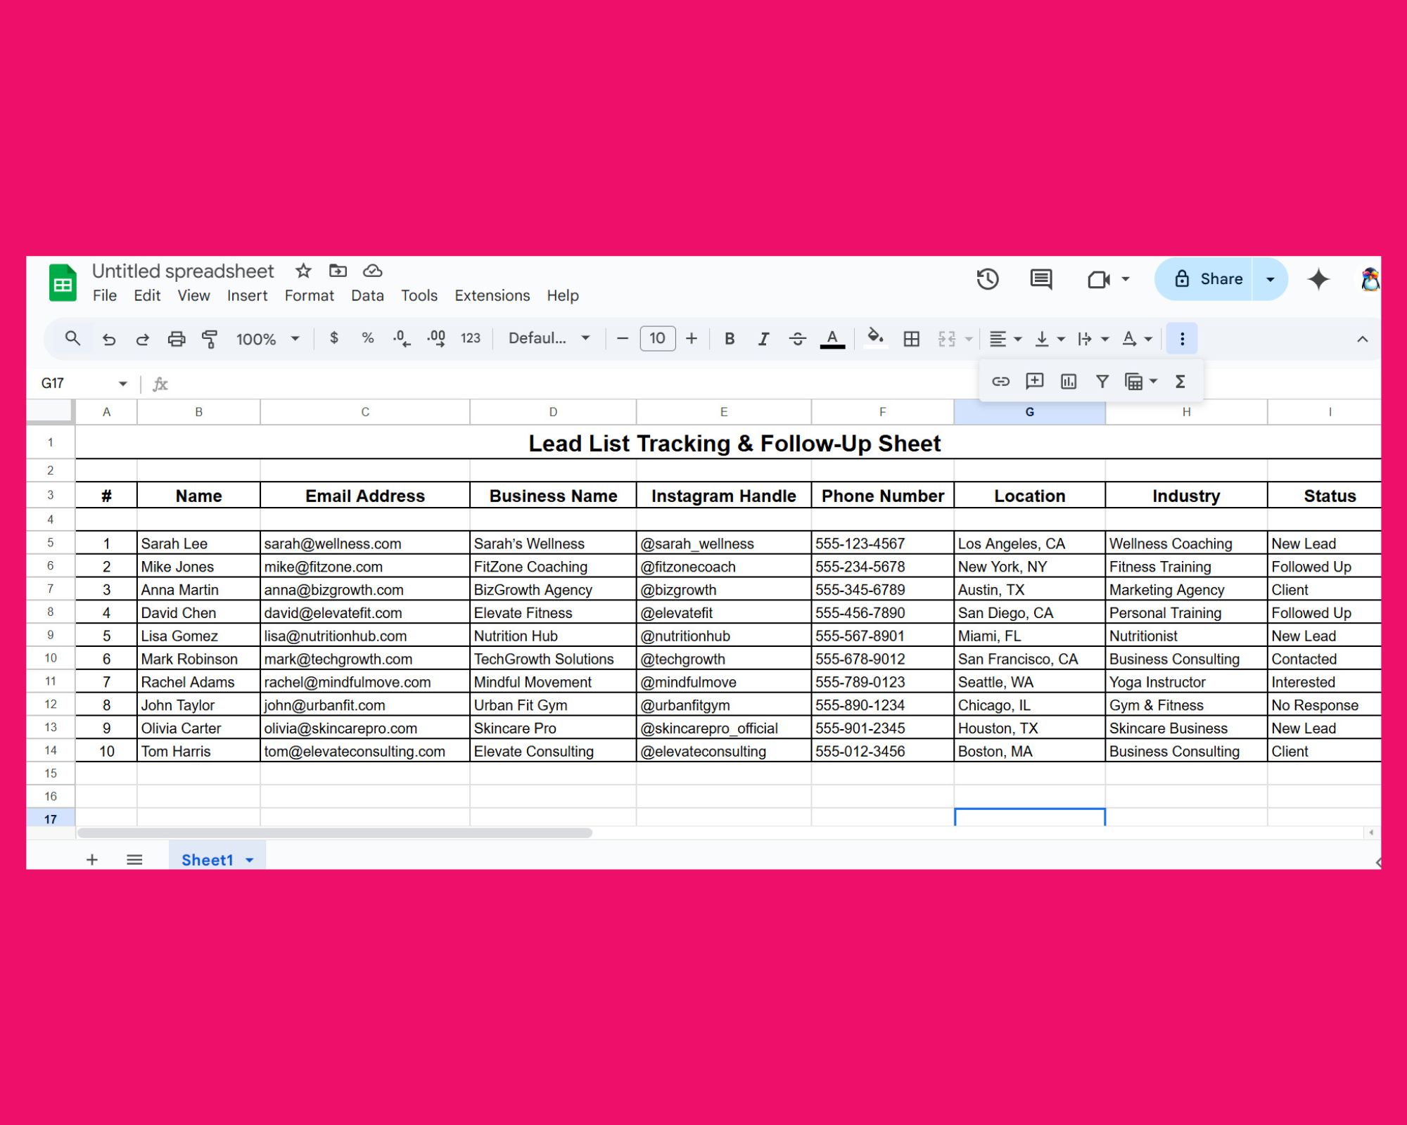Star the Untitled spreadsheet
The width and height of the screenshot is (1407, 1125).
[303, 271]
